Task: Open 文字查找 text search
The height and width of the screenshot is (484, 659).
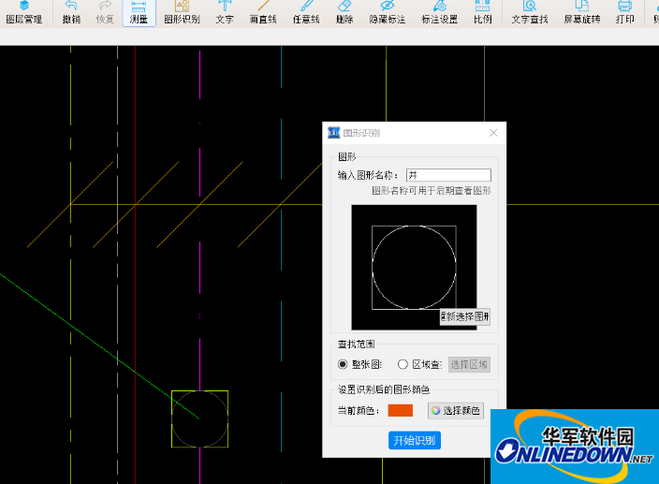Action: point(530,12)
